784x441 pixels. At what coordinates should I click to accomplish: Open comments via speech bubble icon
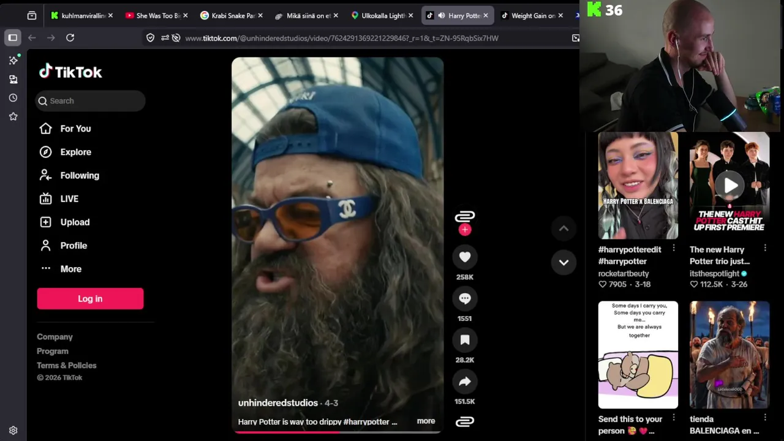point(465,298)
